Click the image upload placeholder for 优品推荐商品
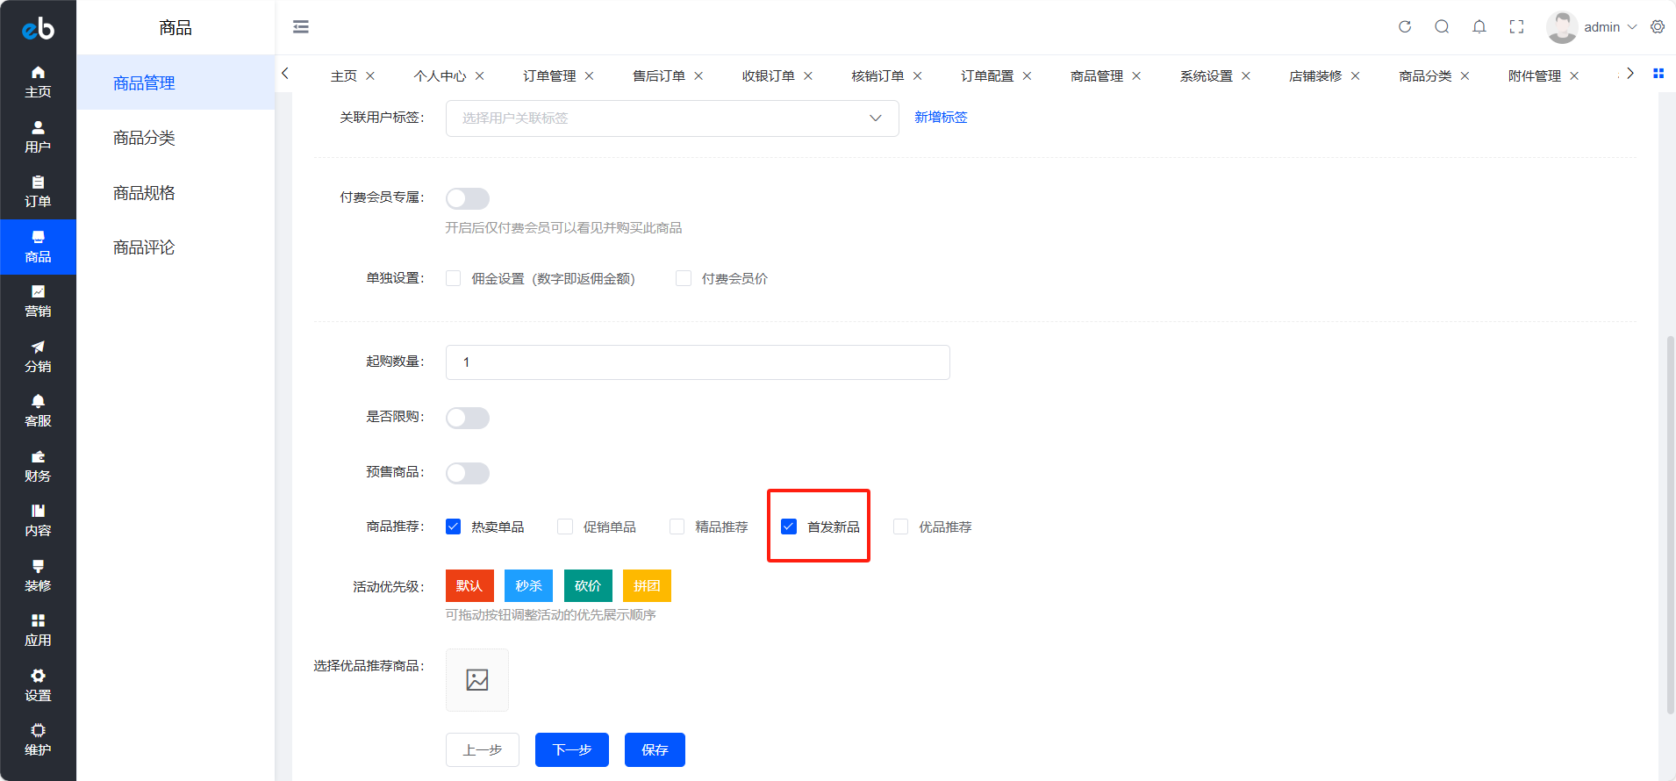 tap(477, 680)
